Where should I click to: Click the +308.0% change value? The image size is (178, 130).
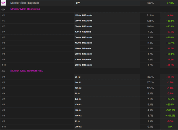[170, 110]
